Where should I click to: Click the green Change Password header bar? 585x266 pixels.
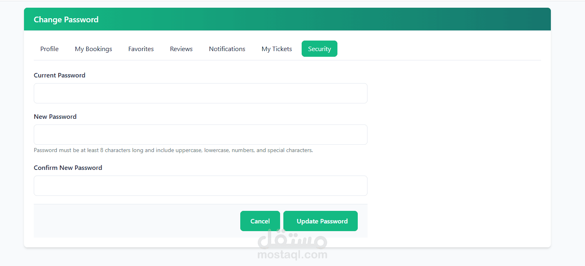(x=287, y=19)
